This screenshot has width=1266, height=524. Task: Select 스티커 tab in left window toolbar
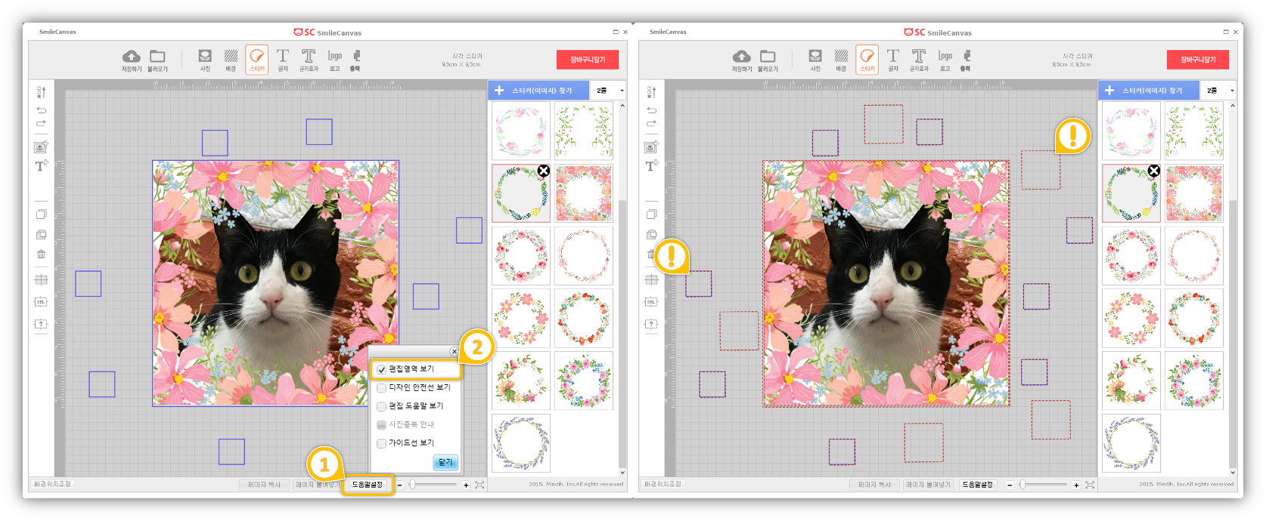(257, 59)
